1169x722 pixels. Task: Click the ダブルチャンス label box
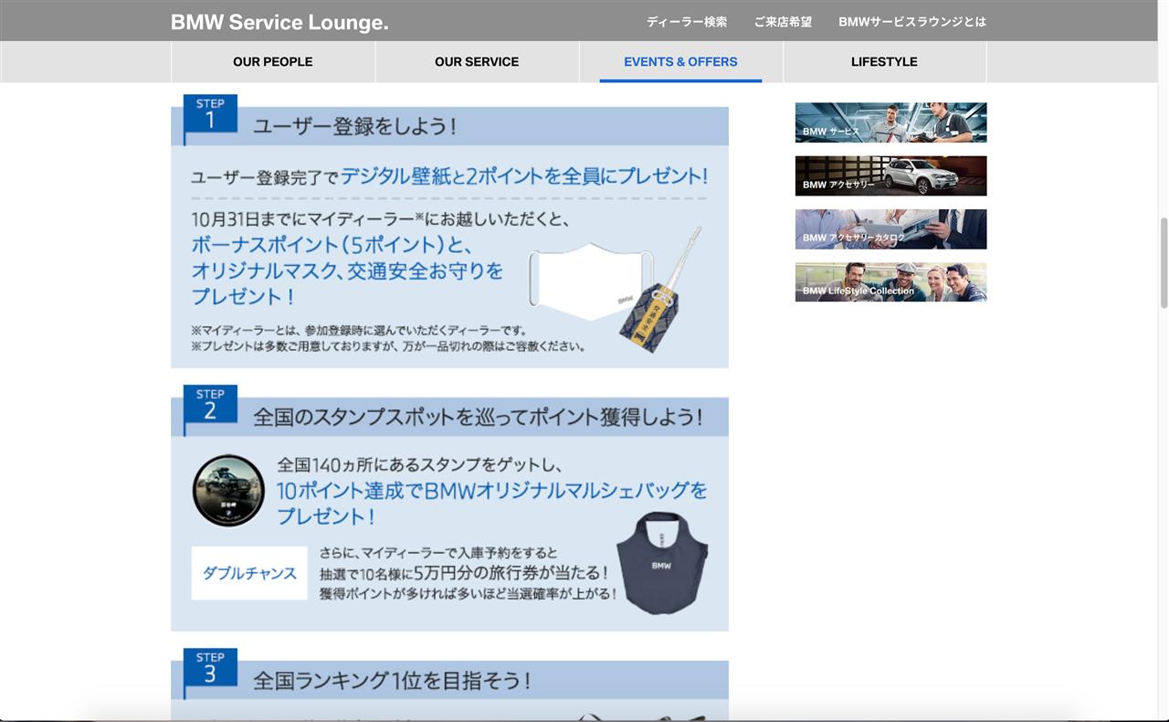click(x=249, y=573)
